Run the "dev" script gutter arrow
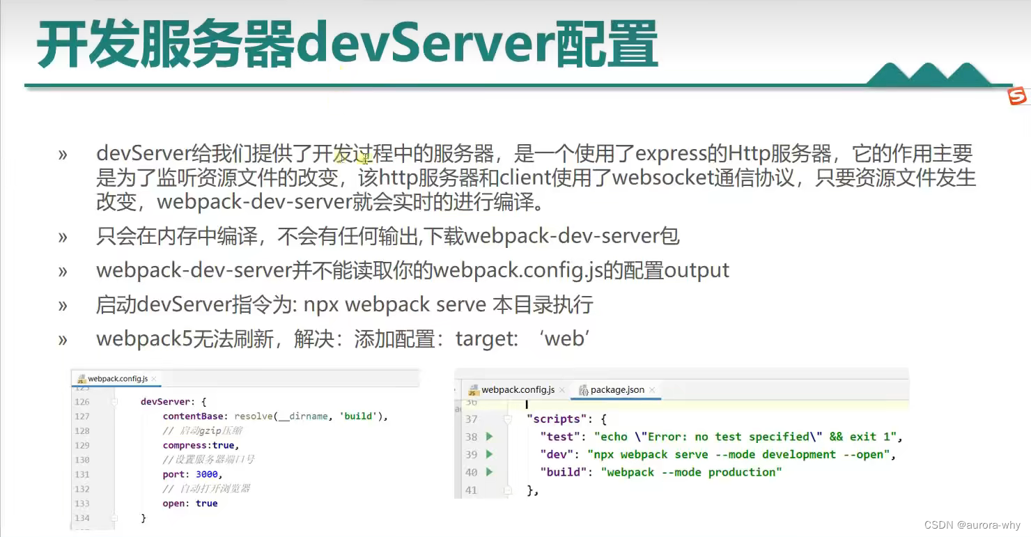Viewport: 1031px width, 537px height. click(x=489, y=454)
